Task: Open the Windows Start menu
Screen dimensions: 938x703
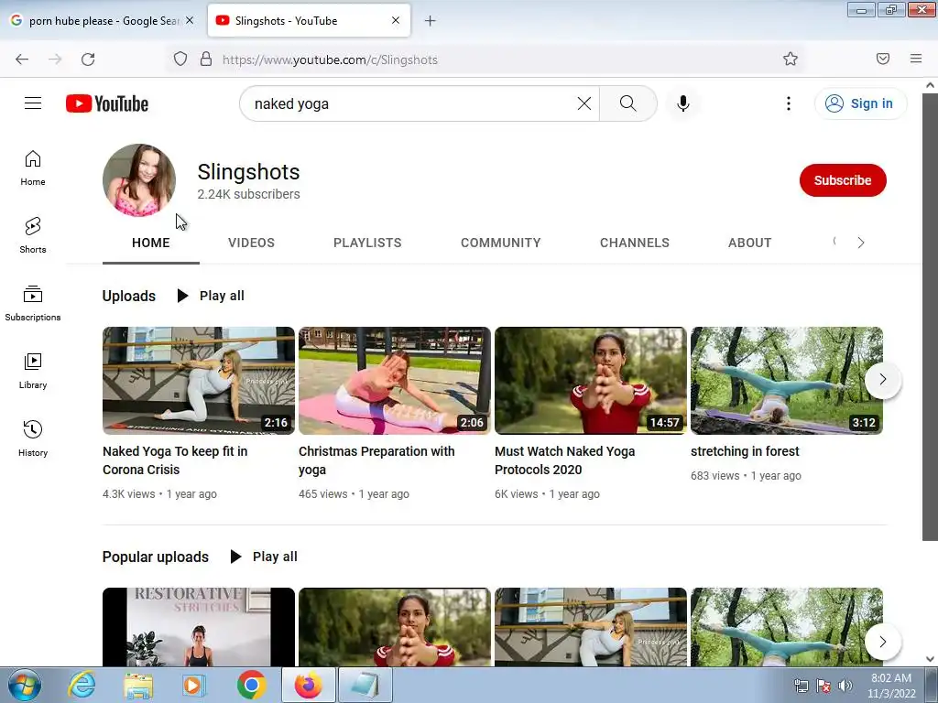Action: pyautogui.click(x=25, y=685)
